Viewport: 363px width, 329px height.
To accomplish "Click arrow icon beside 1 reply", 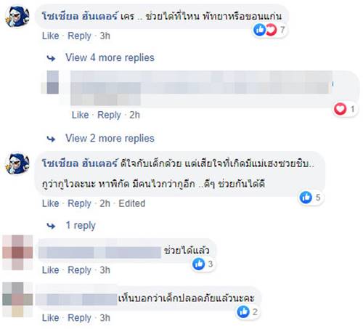I will (x=51, y=226).
